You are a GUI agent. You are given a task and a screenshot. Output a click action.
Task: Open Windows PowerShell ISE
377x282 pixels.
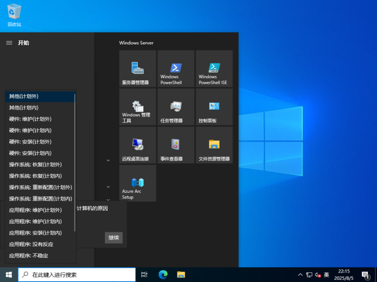214,69
